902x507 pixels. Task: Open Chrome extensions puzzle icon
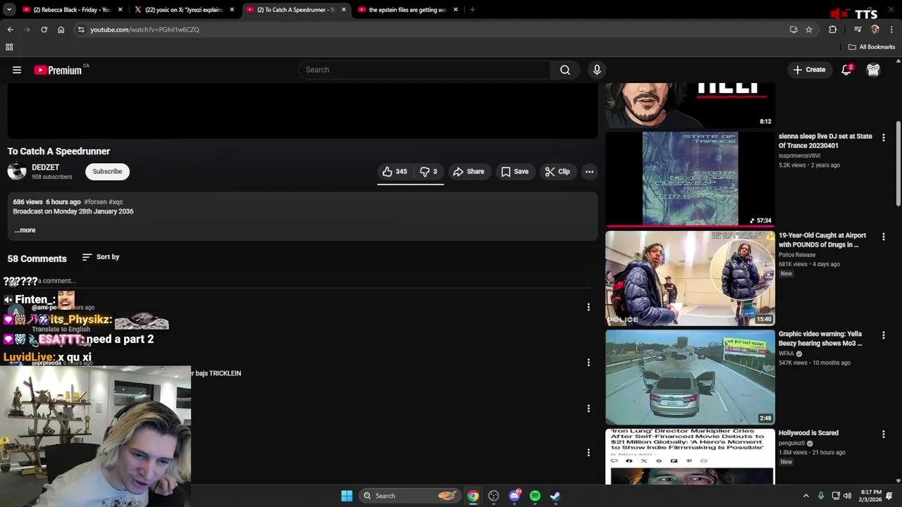(x=832, y=30)
